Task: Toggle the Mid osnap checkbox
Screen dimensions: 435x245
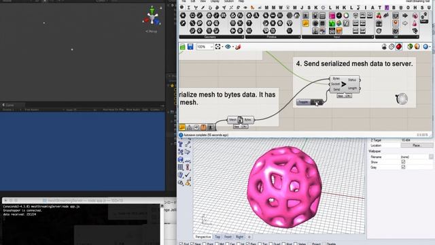Action: (217, 244)
